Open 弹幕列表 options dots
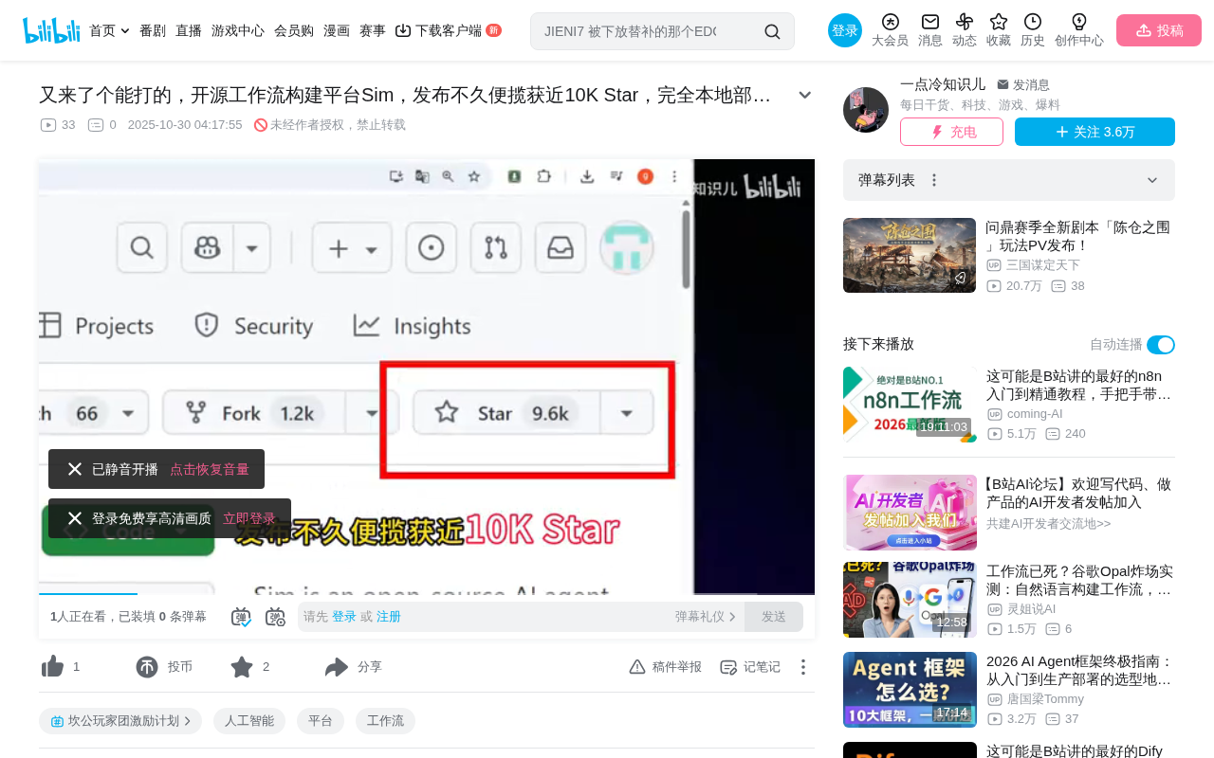This screenshot has height=758, width=1214. point(934,180)
